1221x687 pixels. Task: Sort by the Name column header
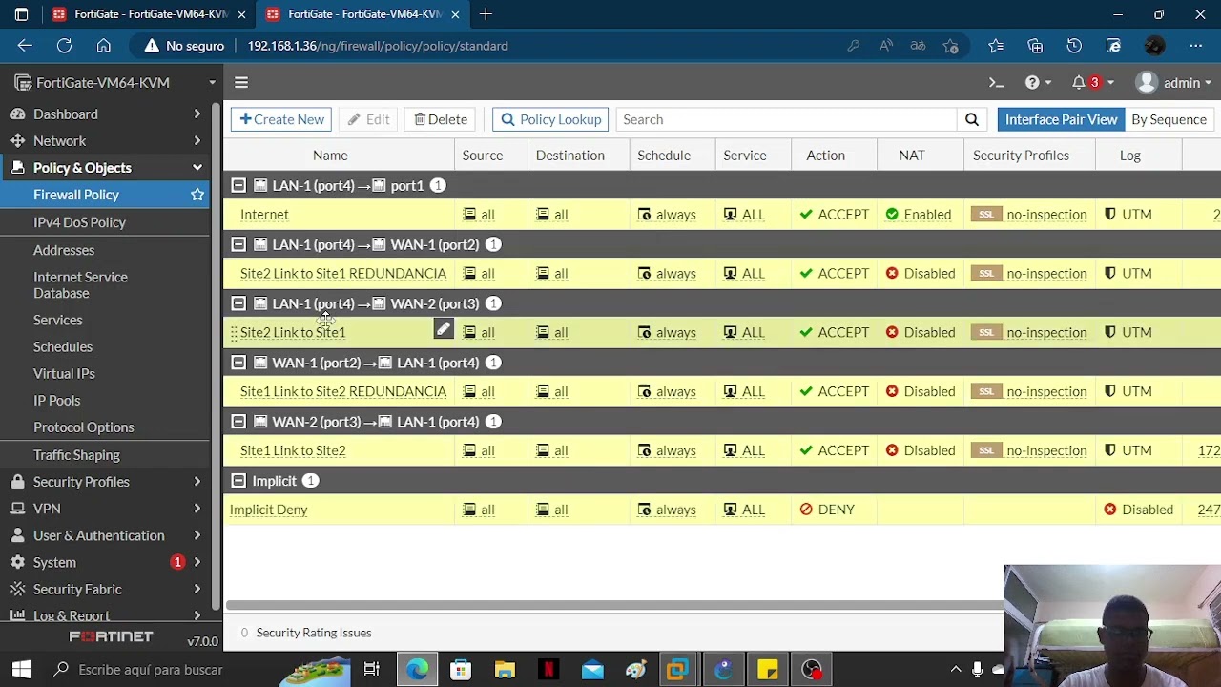pyautogui.click(x=330, y=156)
